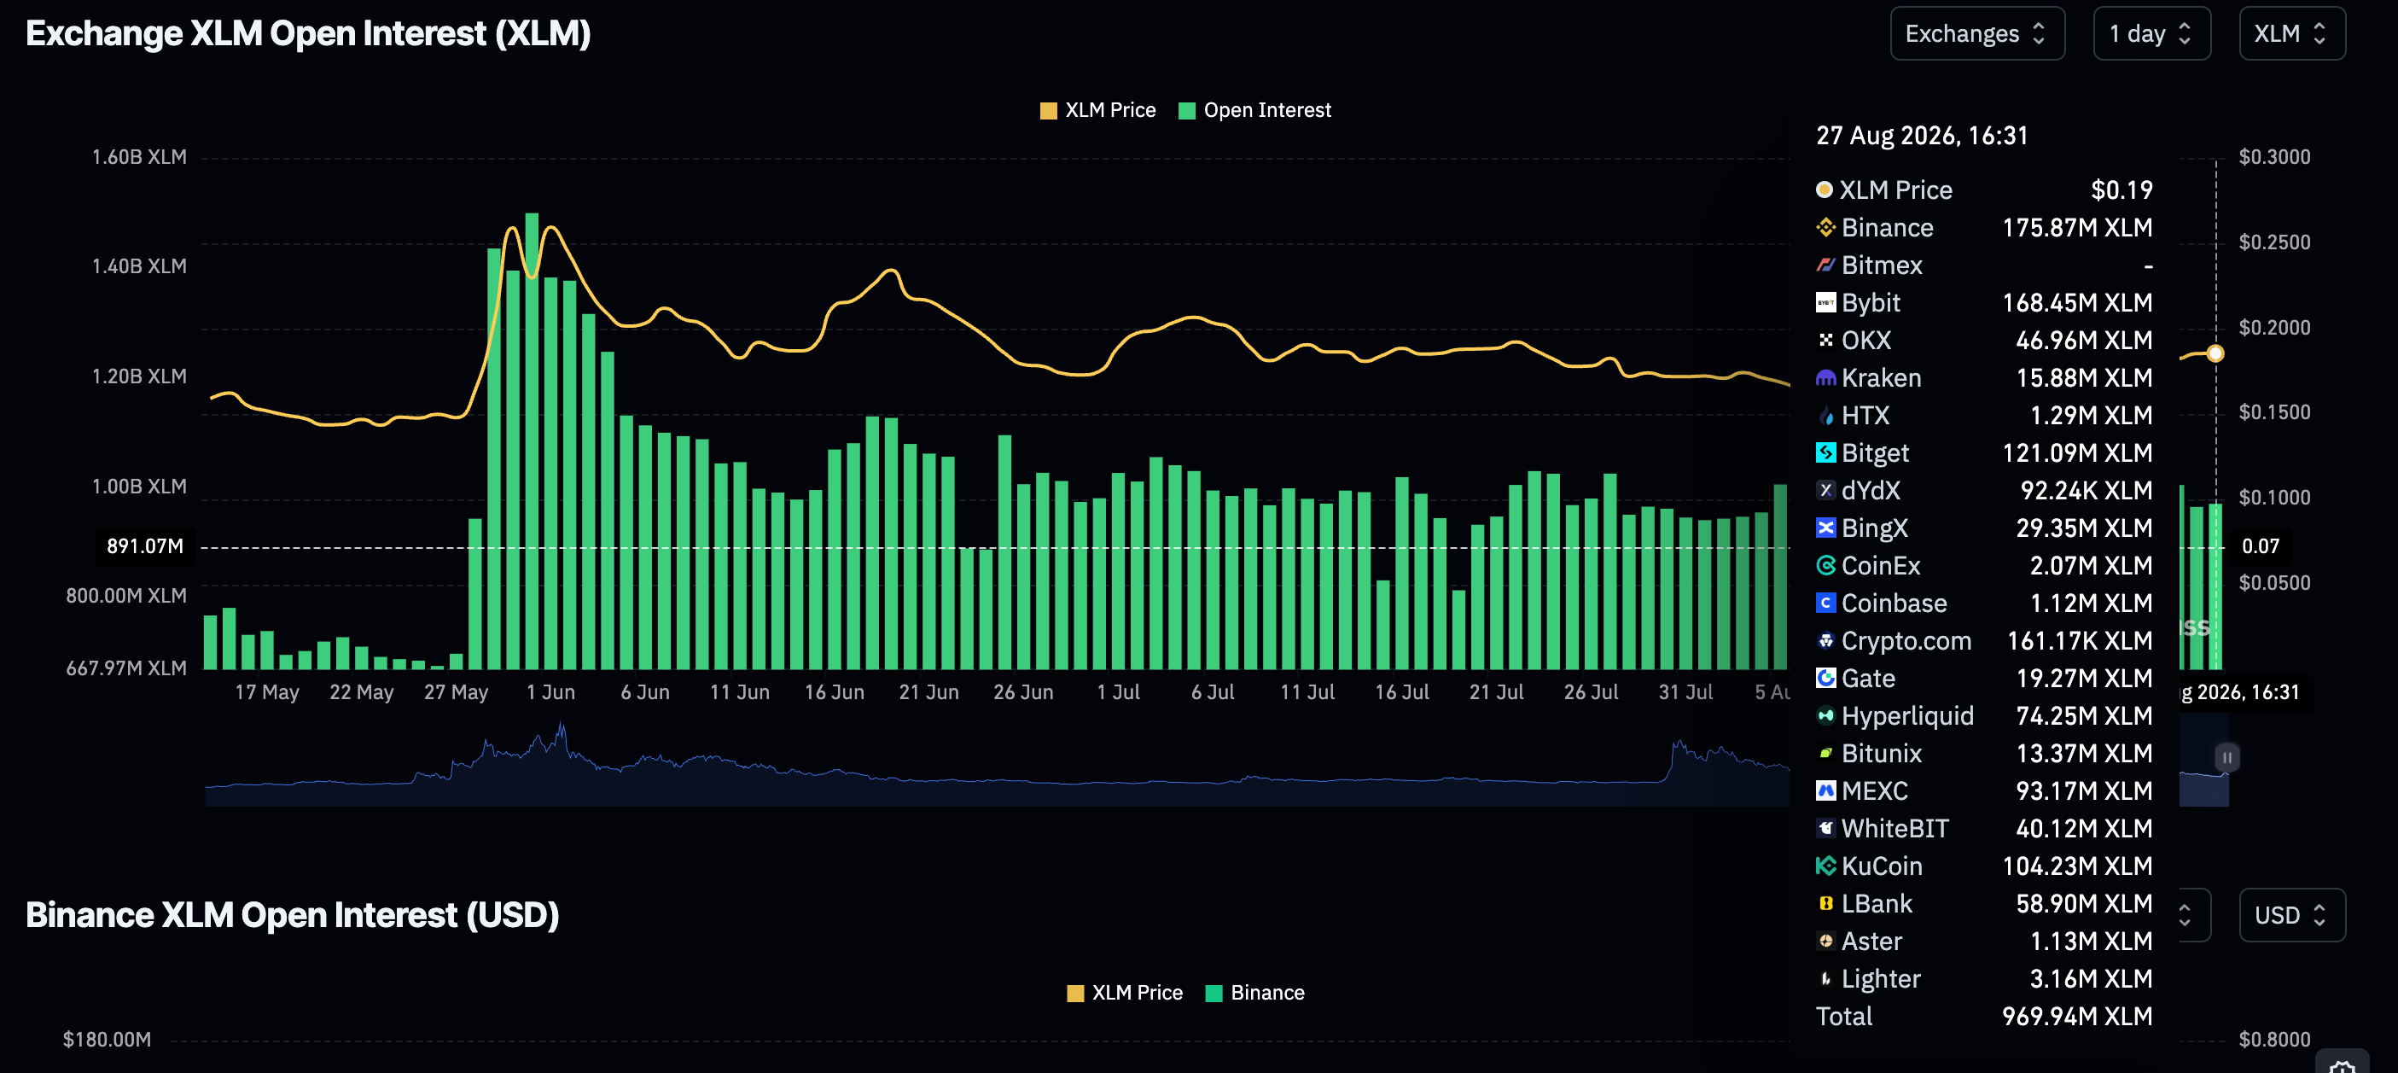Click KuCoin's 104.23M XLM value
Image resolution: width=2398 pixels, height=1073 pixels.
[2077, 866]
